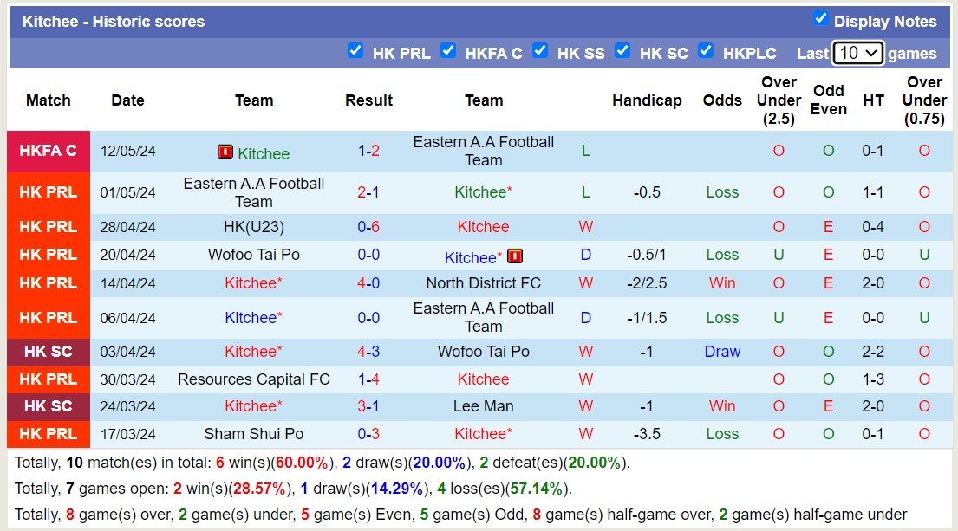Select Sham Shui Po team link
The width and height of the screenshot is (958, 531).
pos(253,434)
